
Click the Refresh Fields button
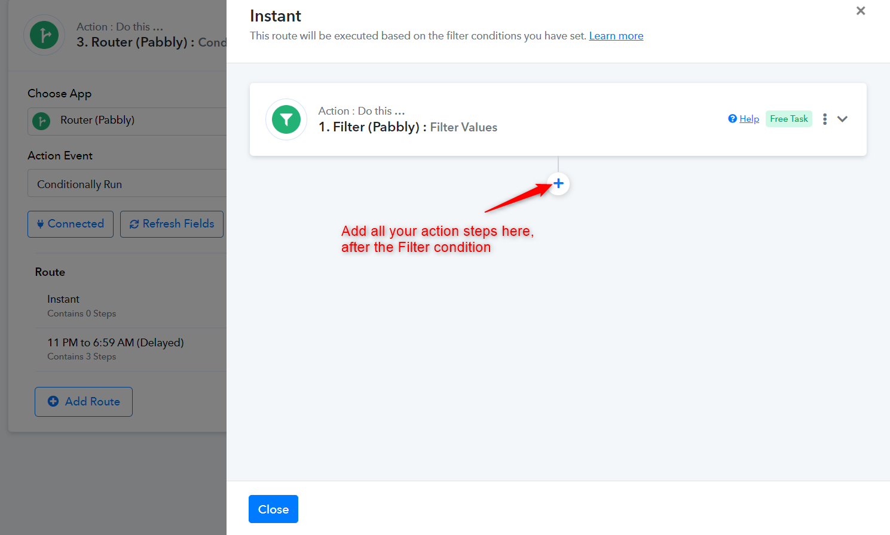pos(172,224)
